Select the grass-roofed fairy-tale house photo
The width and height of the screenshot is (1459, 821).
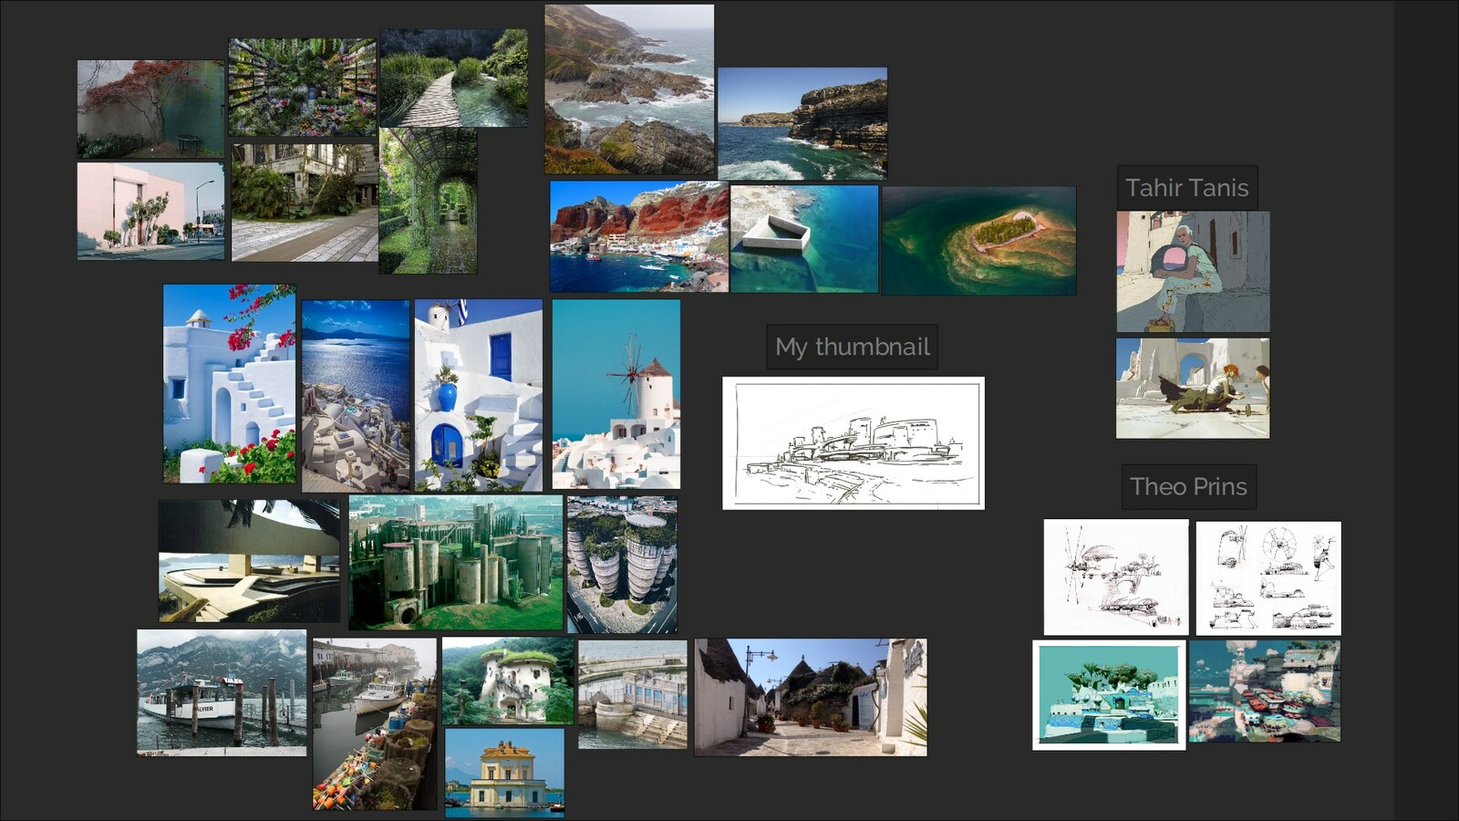(508, 681)
